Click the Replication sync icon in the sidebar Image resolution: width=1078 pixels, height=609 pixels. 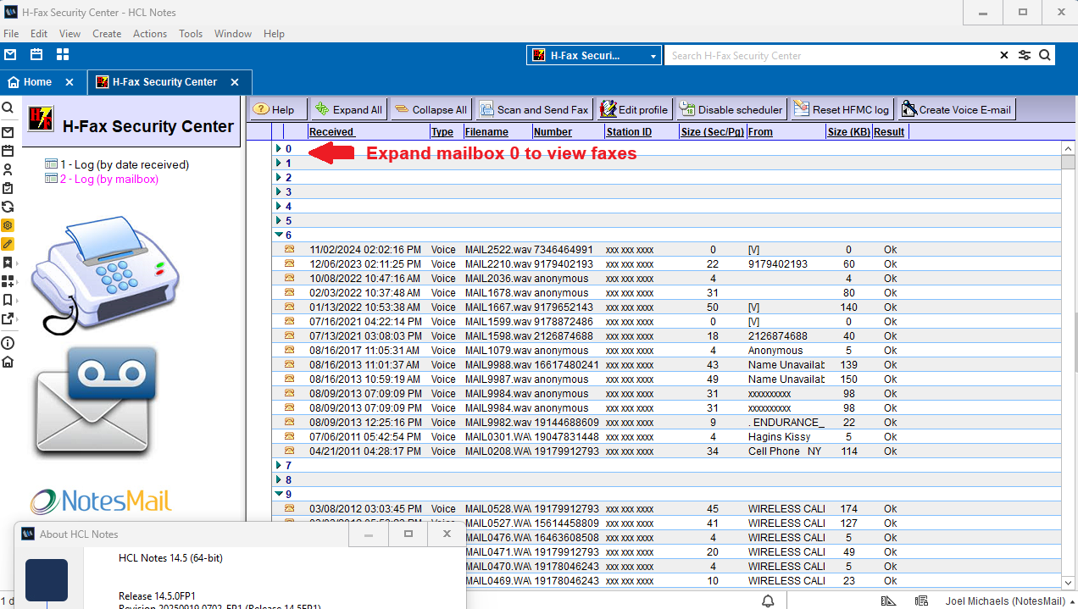(x=8, y=207)
